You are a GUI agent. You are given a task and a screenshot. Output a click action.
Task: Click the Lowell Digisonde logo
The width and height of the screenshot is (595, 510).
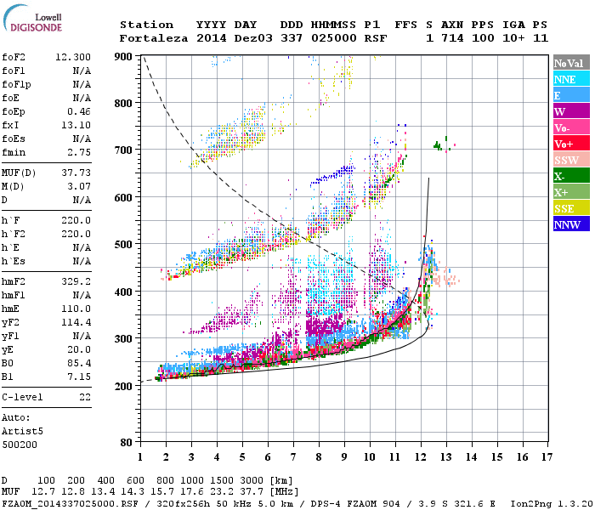[x=32, y=19]
